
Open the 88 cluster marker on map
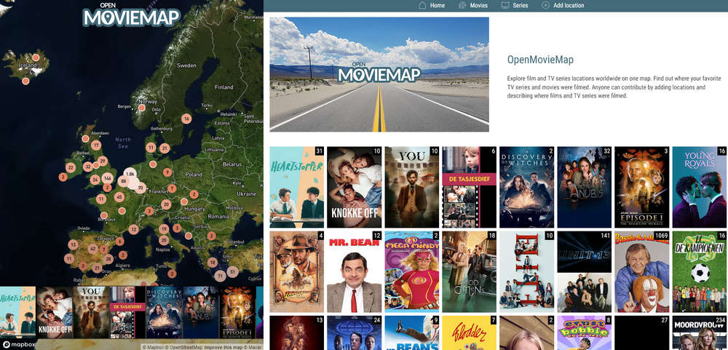123,181
